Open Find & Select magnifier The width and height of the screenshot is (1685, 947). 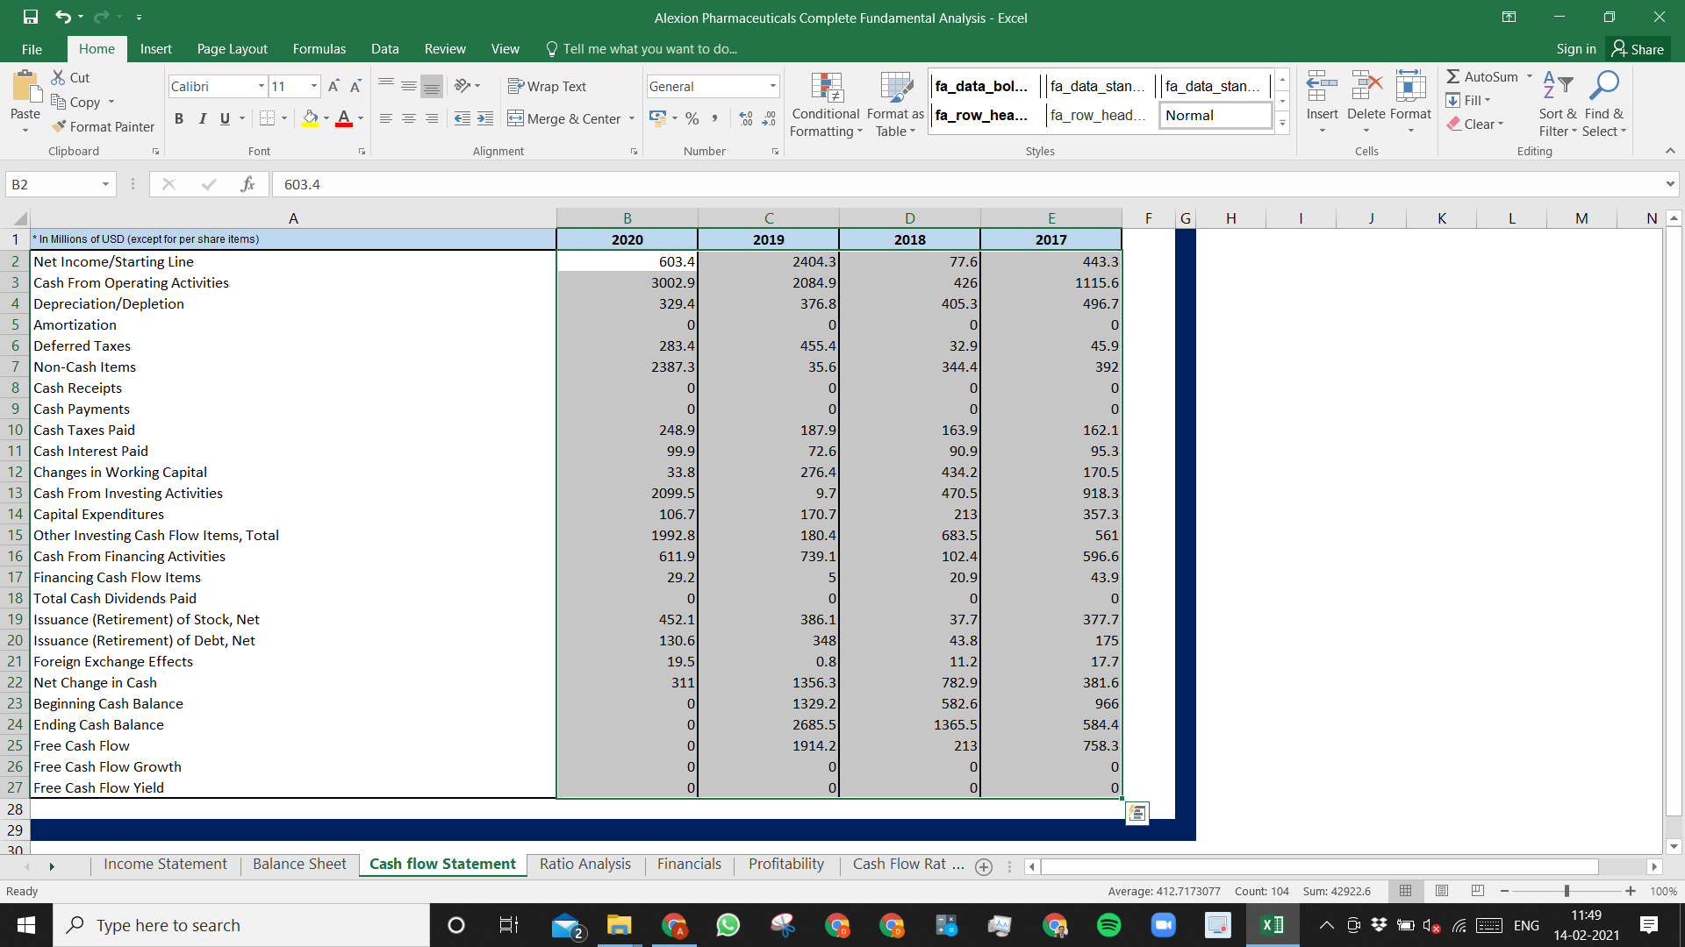tap(1604, 103)
